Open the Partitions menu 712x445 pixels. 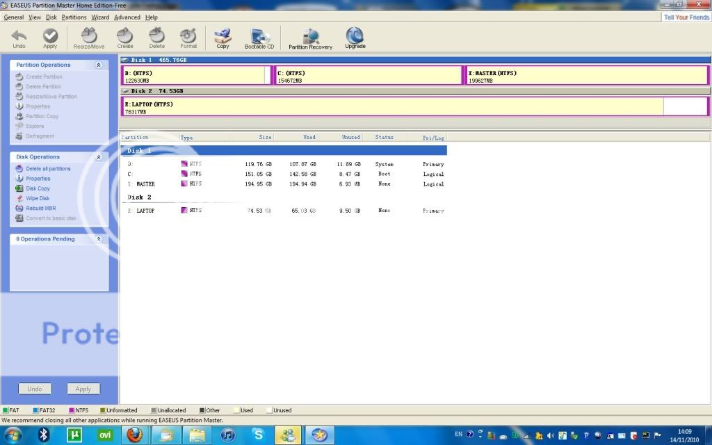[x=74, y=17]
